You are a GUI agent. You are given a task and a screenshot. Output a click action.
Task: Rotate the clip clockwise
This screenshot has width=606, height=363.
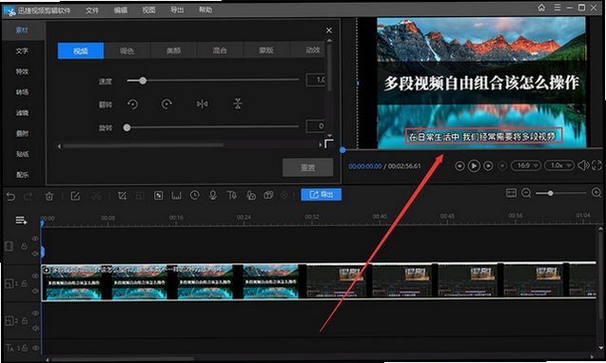click(166, 105)
